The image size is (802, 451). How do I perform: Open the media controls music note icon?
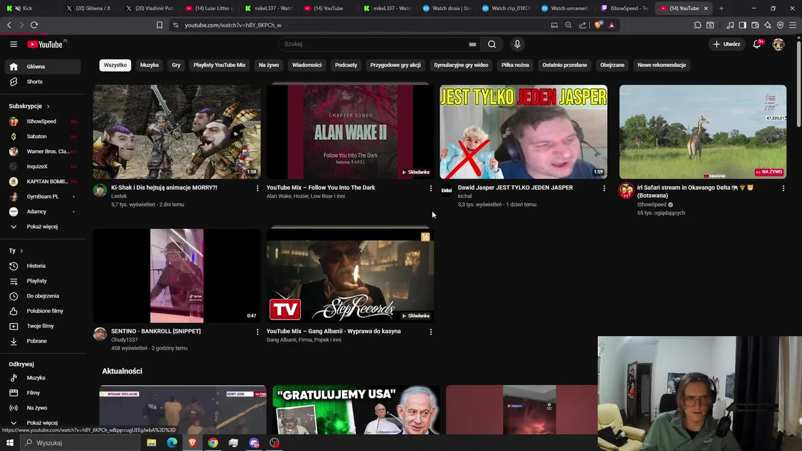click(730, 25)
